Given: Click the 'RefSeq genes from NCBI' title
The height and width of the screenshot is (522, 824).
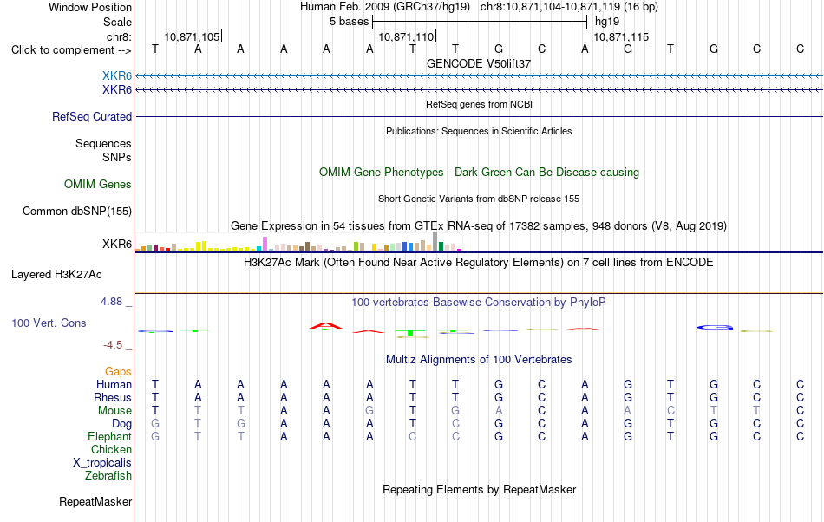Looking at the screenshot, I should point(479,104).
